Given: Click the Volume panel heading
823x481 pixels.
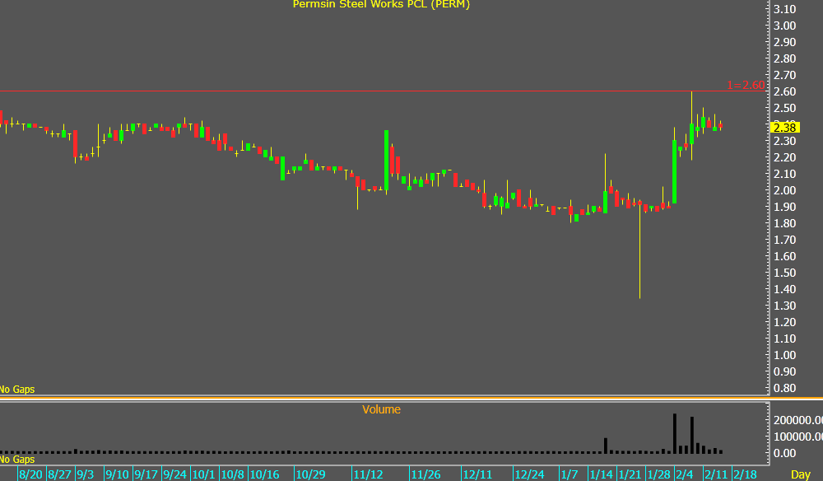Looking at the screenshot, I should [x=381, y=409].
